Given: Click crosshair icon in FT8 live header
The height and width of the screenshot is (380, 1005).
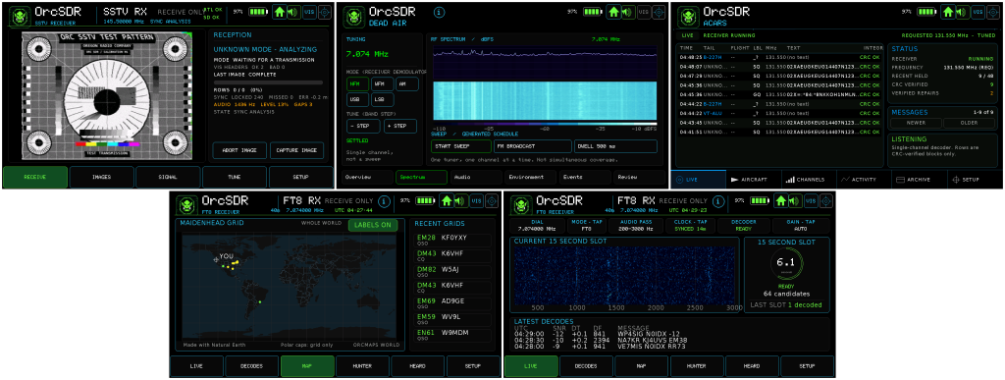Looking at the screenshot, I should (825, 201).
